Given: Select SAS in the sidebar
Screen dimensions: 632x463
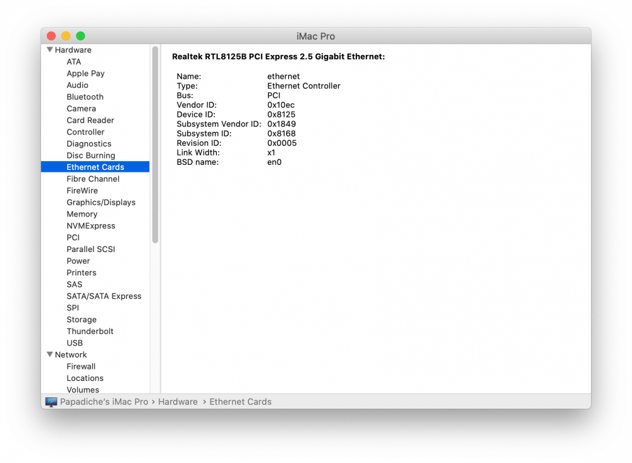Looking at the screenshot, I should (75, 284).
